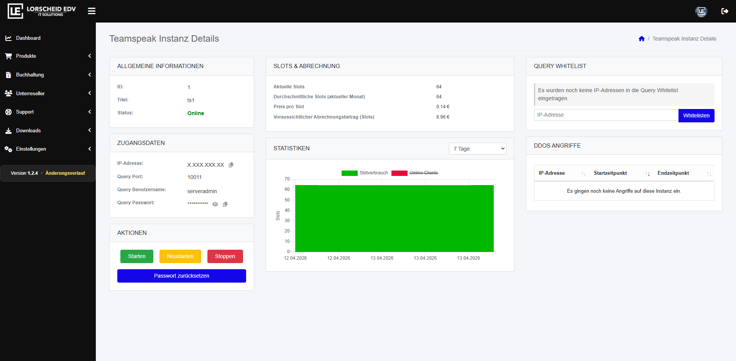Go to home via breadcrumb house icon
This screenshot has width=736, height=361.
click(x=642, y=39)
